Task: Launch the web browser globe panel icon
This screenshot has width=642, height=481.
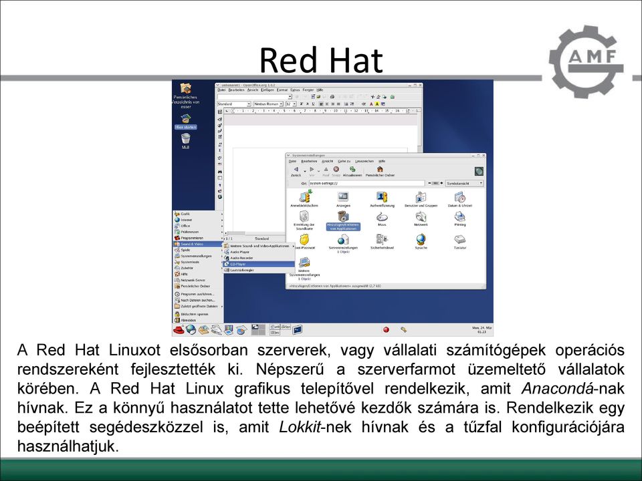Action: [x=191, y=329]
